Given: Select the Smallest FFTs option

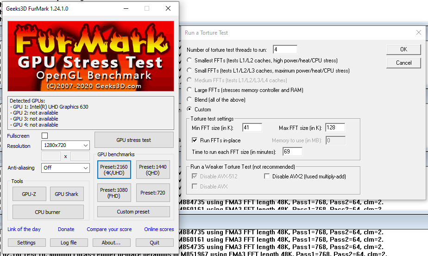Looking at the screenshot, I should tap(189, 60).
